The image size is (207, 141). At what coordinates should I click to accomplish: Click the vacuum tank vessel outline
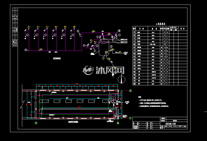tap(104, 47)
